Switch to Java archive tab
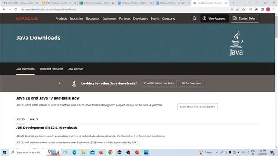 point(75,69)
